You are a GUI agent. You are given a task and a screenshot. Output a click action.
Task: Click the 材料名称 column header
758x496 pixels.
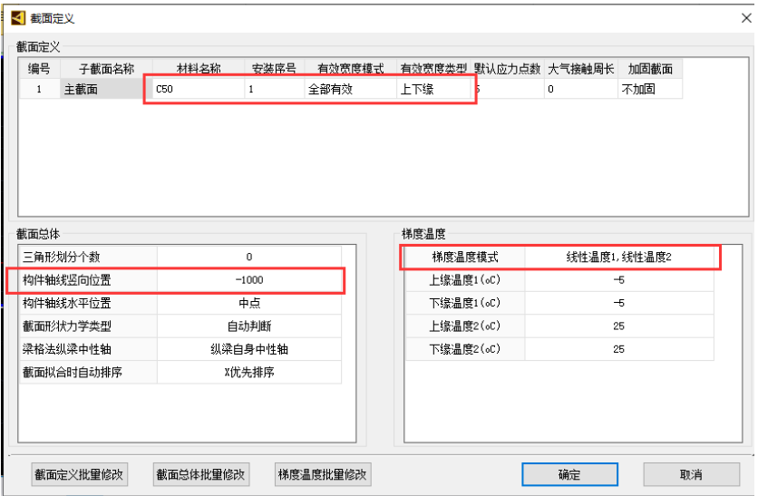(199, 69)
